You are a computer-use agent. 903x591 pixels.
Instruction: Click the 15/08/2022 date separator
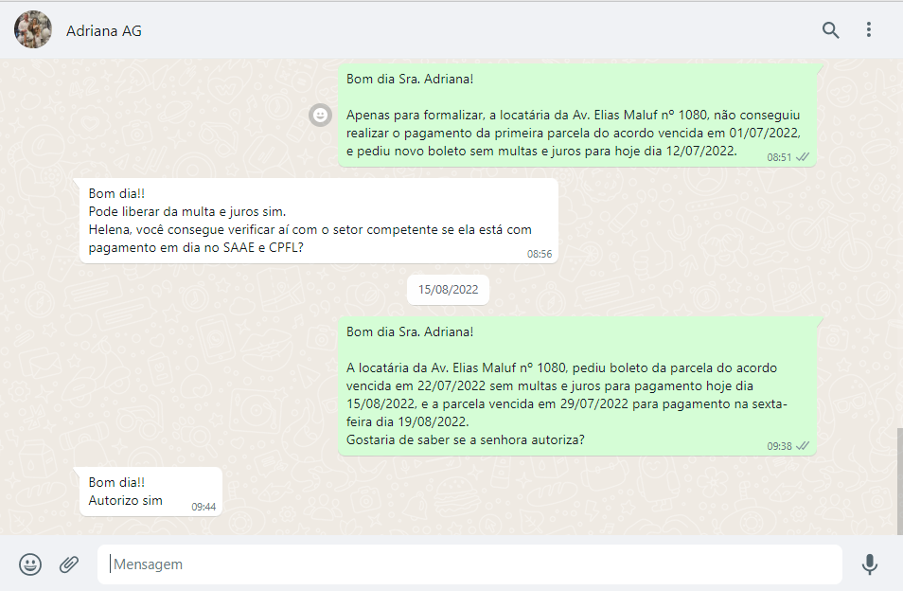(448, 290)
